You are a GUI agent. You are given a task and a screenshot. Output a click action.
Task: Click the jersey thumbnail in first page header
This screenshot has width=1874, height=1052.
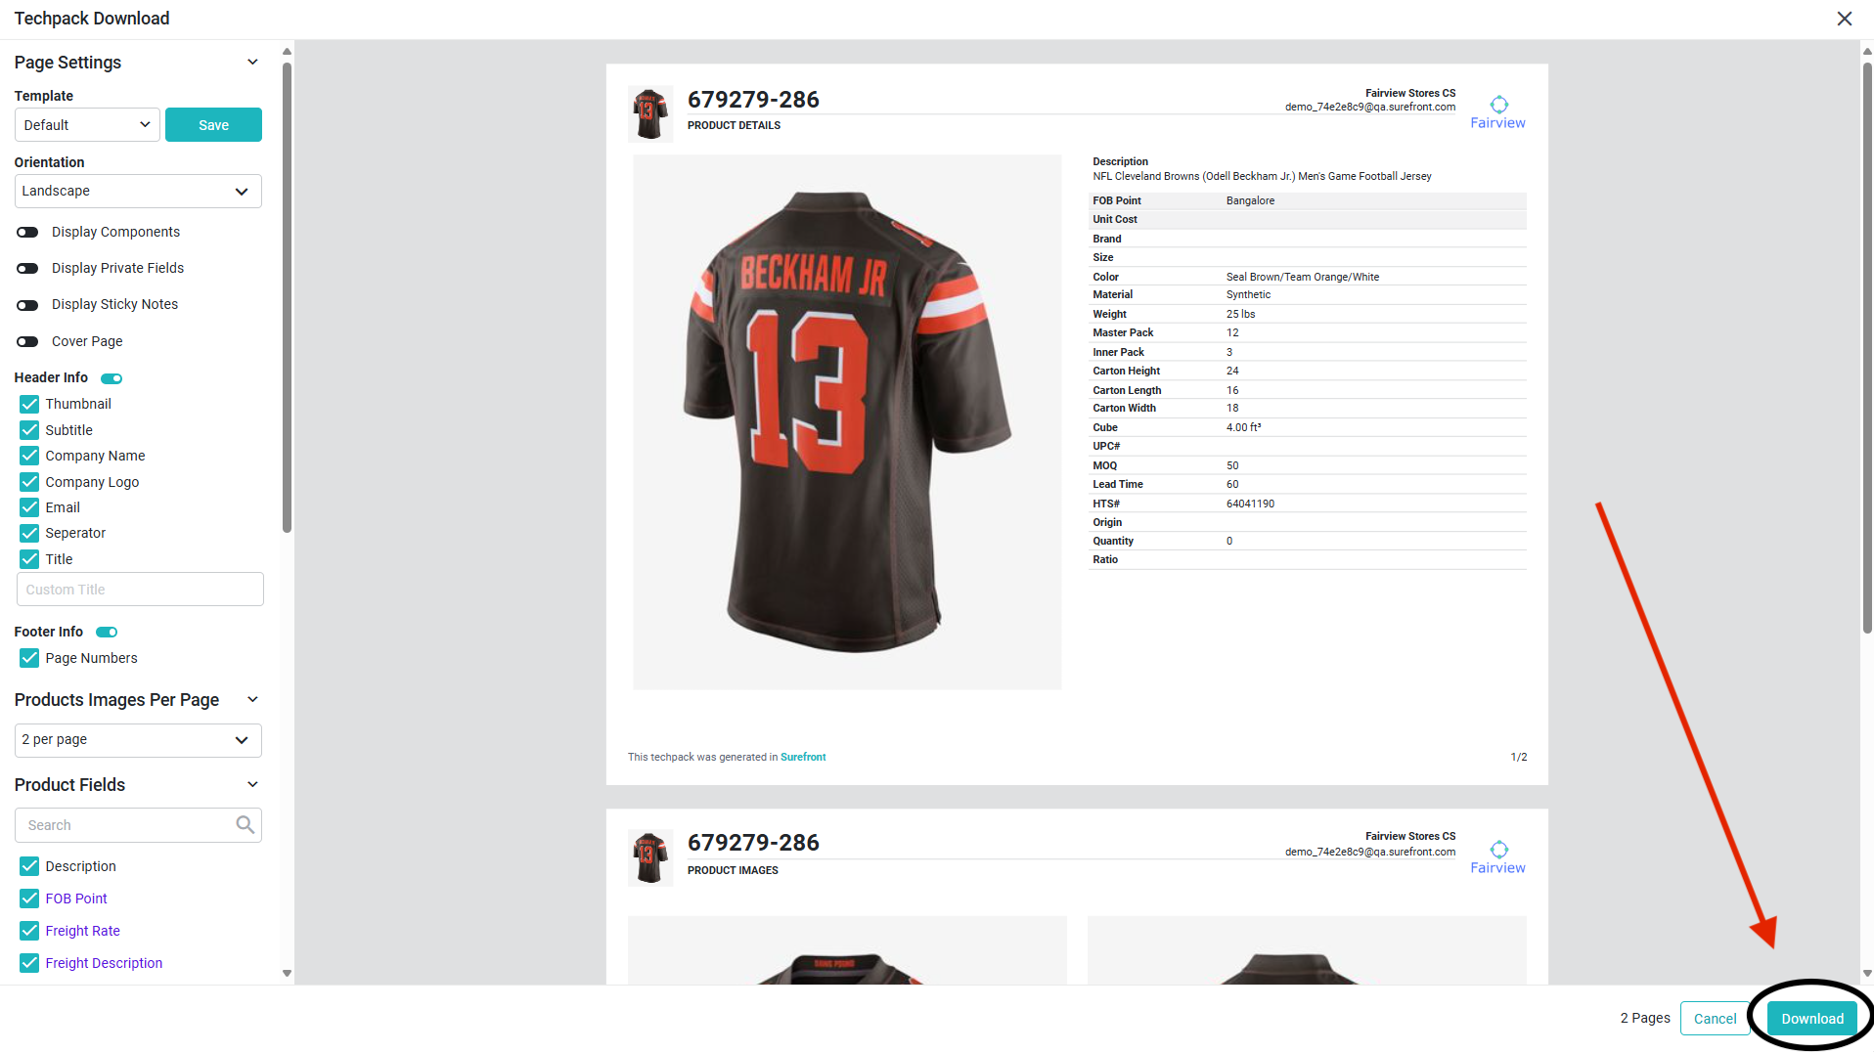click(x=649, y=113)
